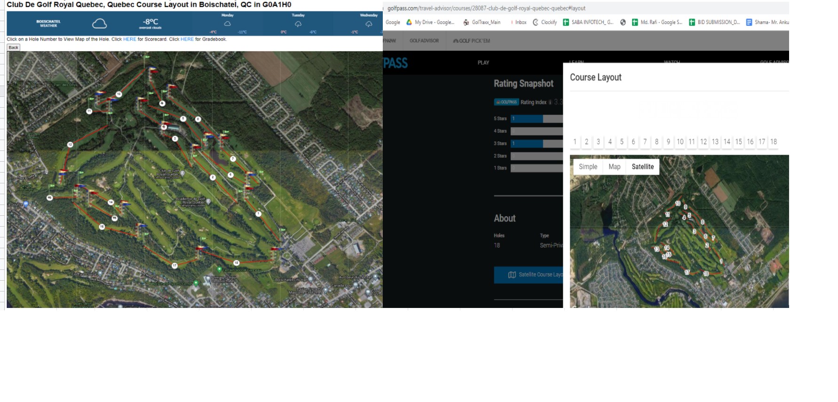Click hole 10 marker on the large course map
Image resolution: width=838 pixels, height=402 pixels.
pyautogui.click(x=119, y=94)
